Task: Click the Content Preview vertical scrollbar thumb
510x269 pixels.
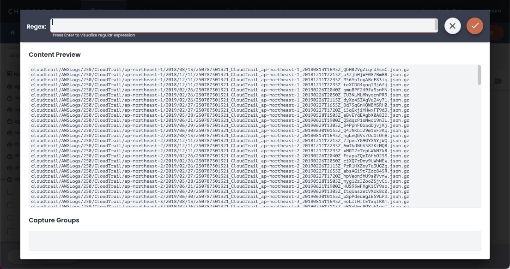Action: 479,75
